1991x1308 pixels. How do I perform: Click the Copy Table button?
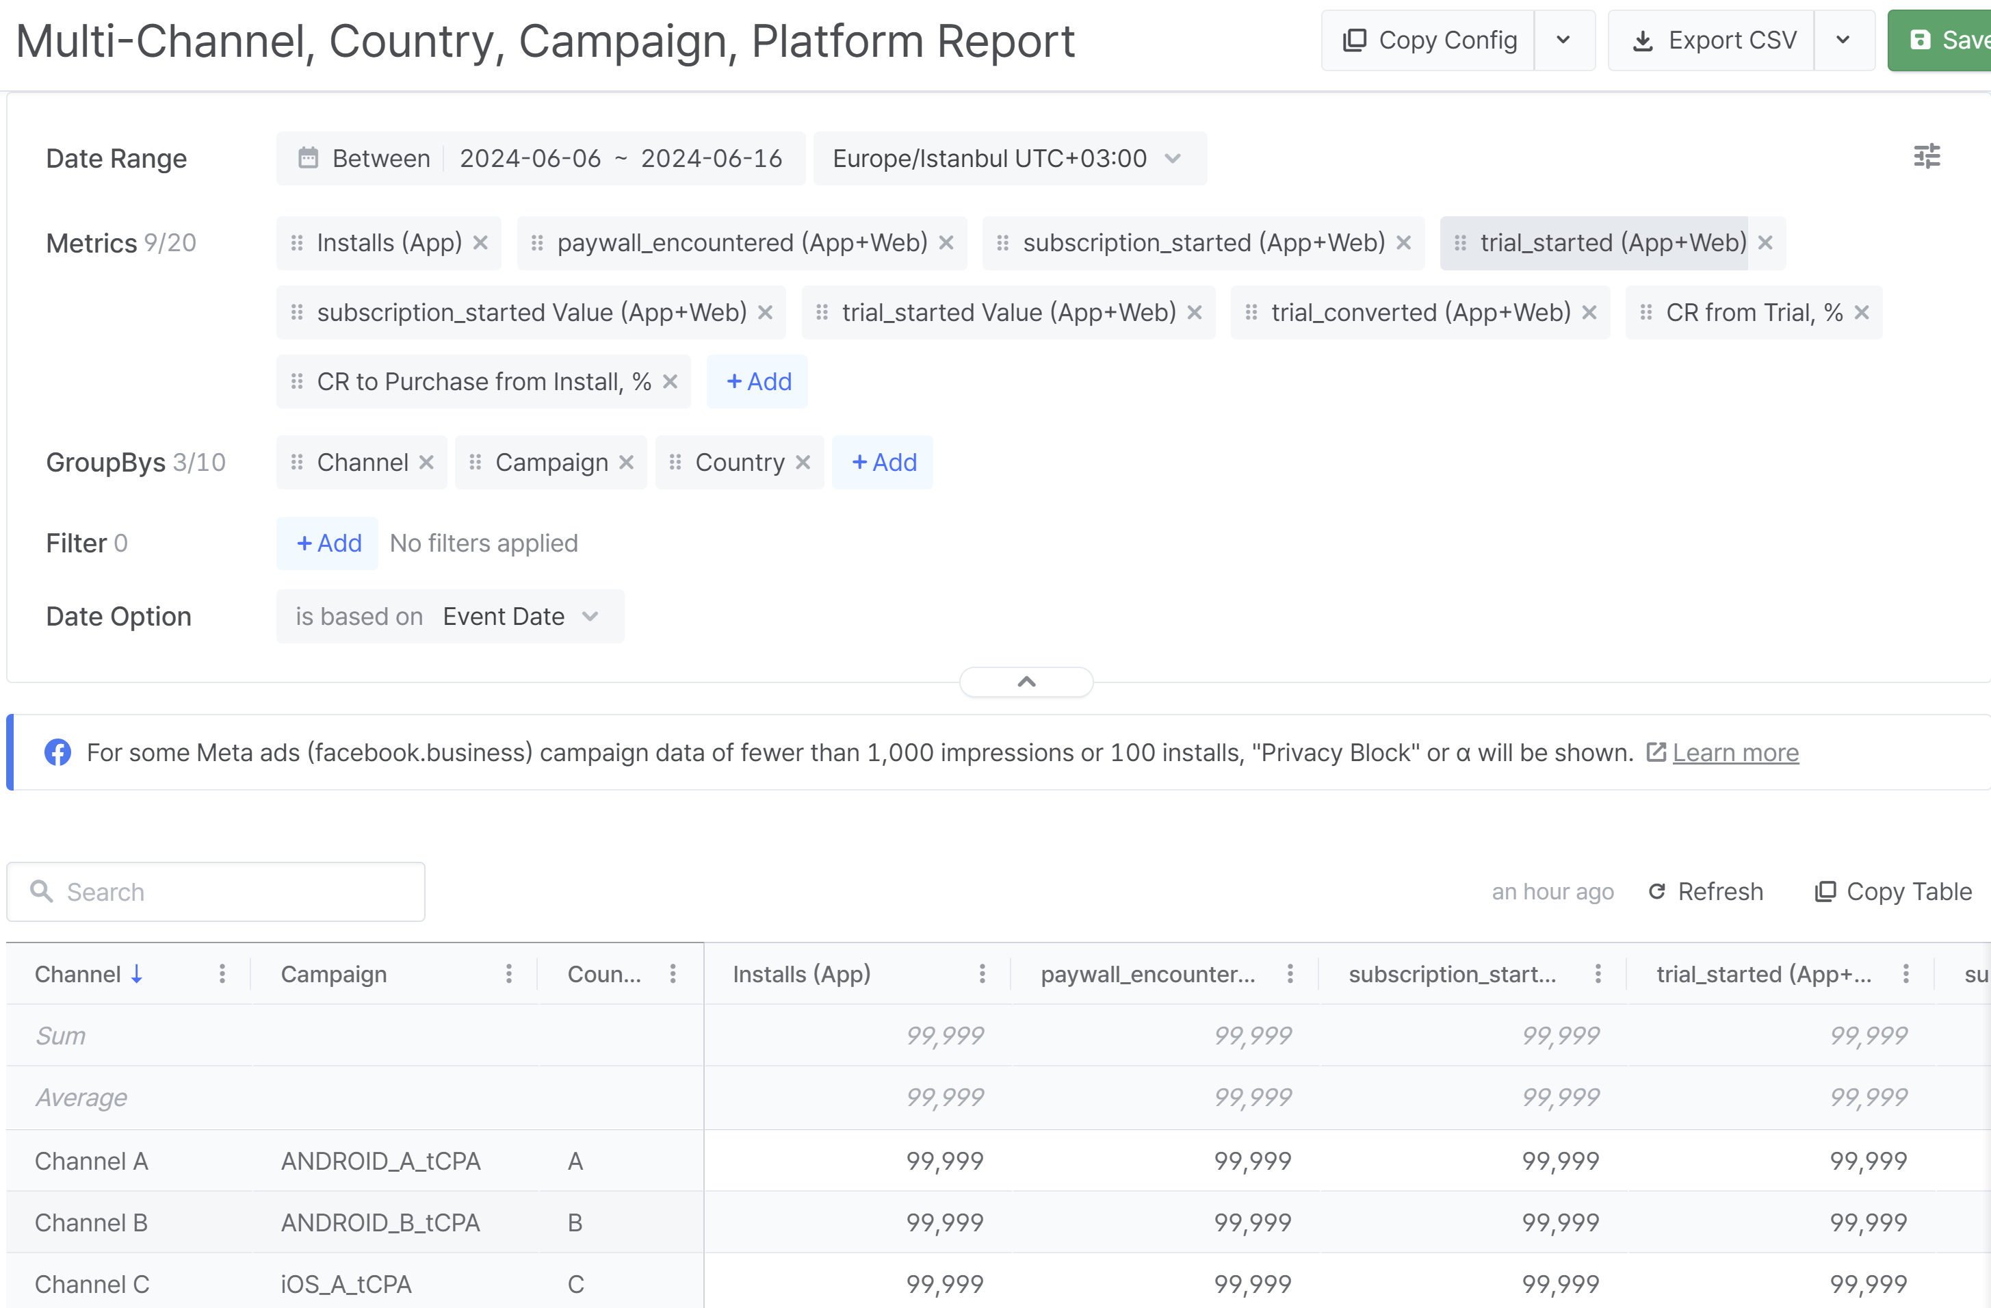tap(1893, 891)
